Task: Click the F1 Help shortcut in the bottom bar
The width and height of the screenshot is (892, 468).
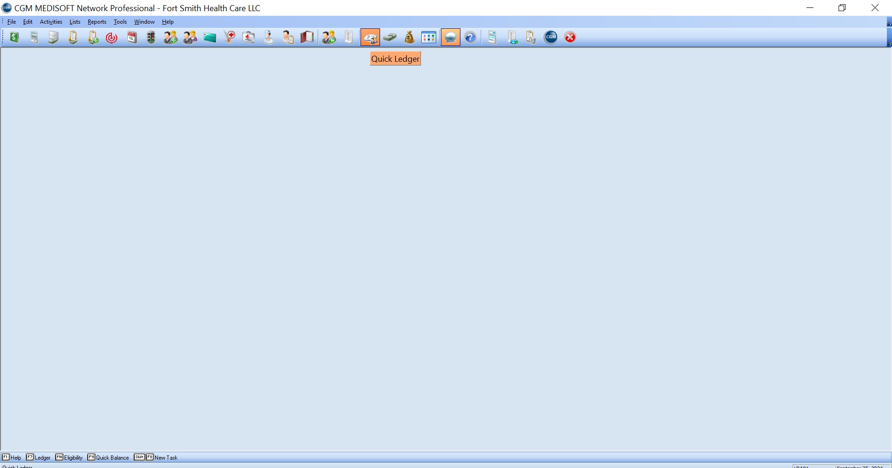Action: 12,457
